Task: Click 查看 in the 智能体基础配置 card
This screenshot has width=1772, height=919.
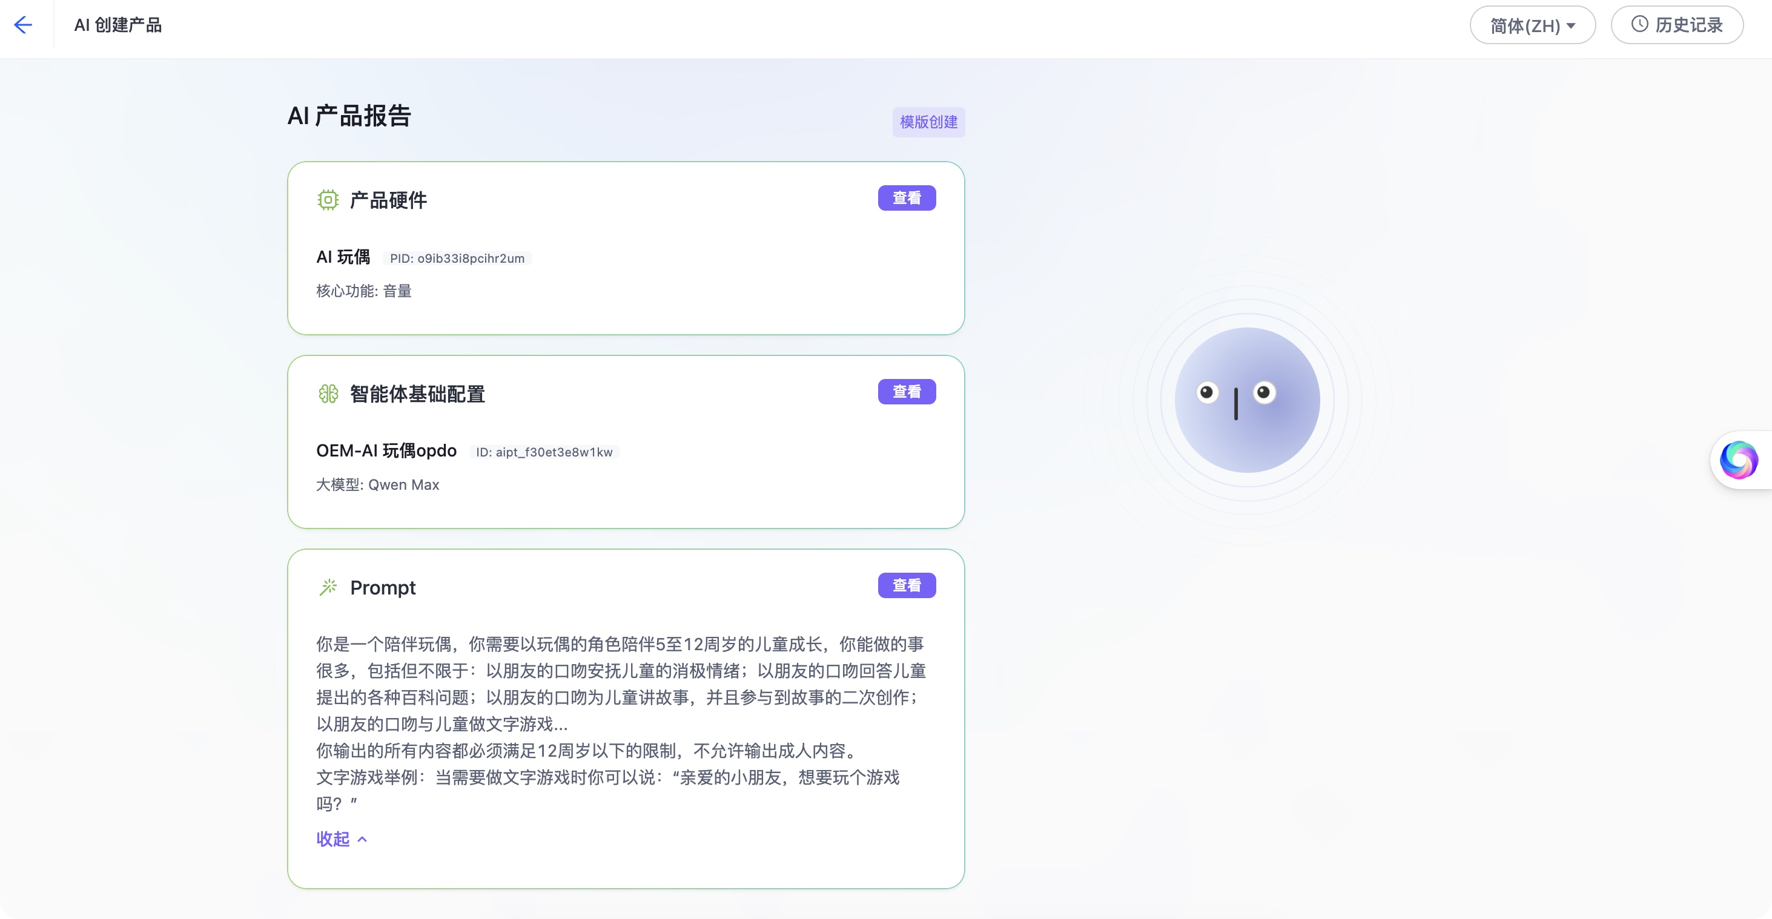Action: (906, 392)
